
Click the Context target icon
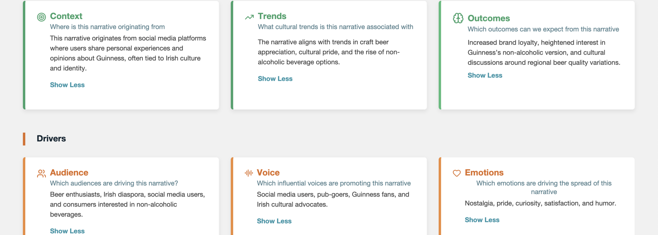[41, 17]
